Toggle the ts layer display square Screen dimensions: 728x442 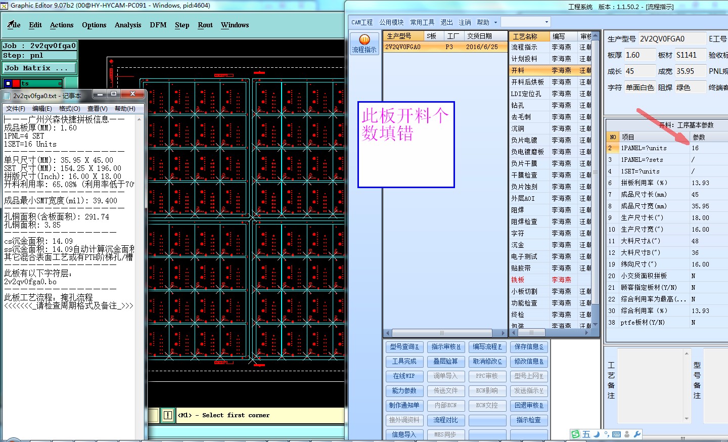click(8, 83)
